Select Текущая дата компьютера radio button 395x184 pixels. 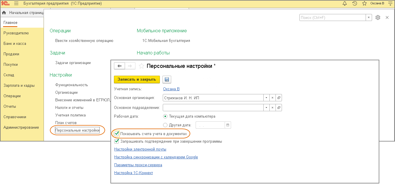click(165, 116)
